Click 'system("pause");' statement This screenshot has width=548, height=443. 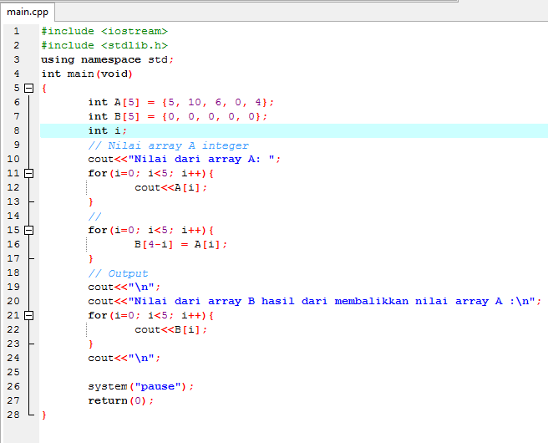coord(141,386)
